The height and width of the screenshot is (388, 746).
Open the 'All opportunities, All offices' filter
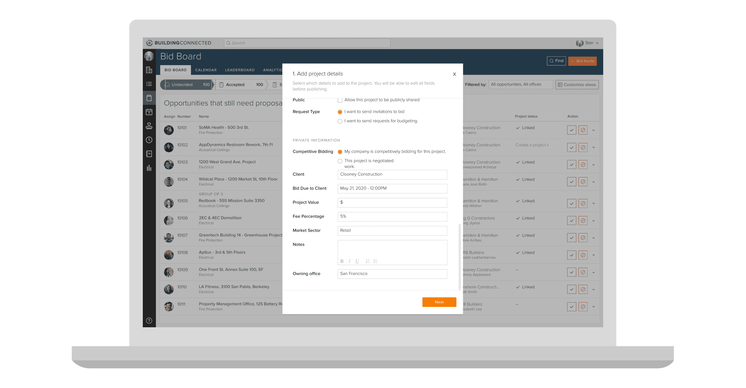pos(521,84)
